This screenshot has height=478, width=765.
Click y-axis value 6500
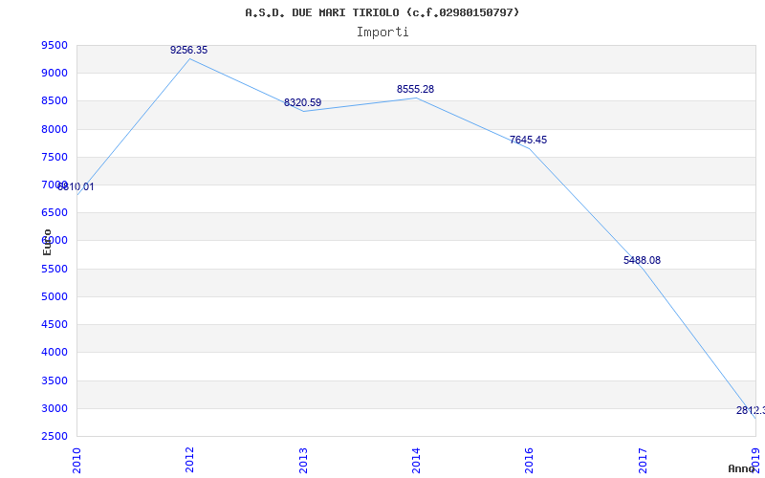coord(55,212)
